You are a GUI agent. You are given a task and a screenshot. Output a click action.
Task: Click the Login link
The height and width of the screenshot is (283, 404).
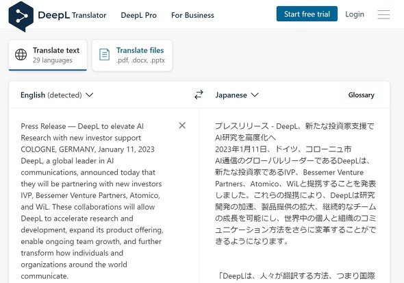(x=355, y=14)
